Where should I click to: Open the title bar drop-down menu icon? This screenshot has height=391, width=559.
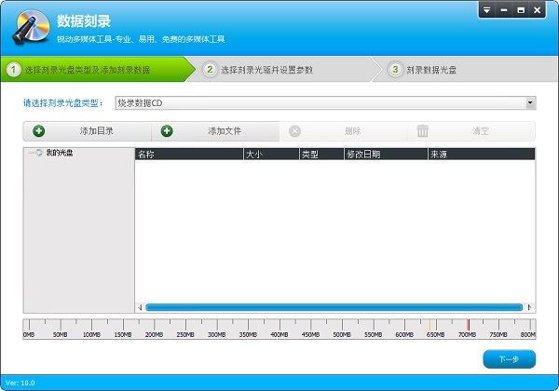(x=489, y=10)
